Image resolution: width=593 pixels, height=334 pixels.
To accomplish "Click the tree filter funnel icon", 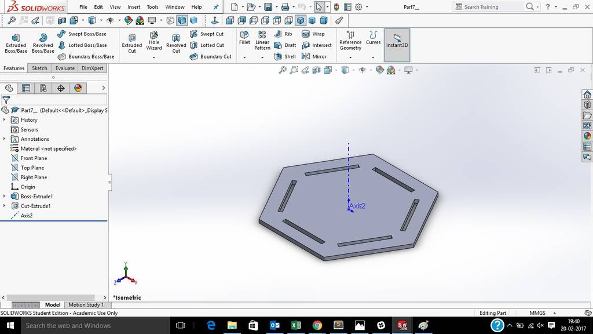I will [6, 100].
